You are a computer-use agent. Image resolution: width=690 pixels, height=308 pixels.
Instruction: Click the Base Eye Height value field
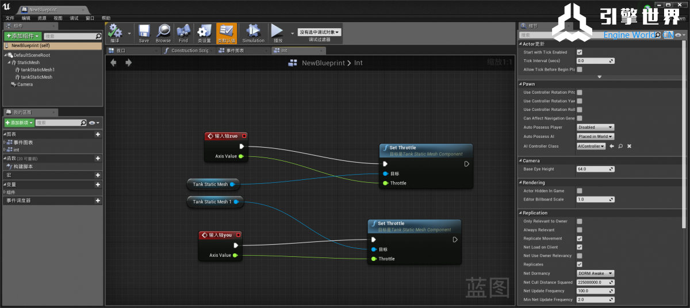tap(595, 170)
